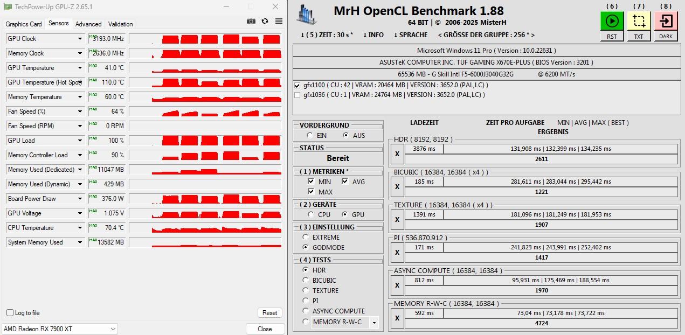The width and height of the screenshot is (685, 335).
Task: Select the MEMORY R-W-C test radio button
Action: [x=306, y=322]
